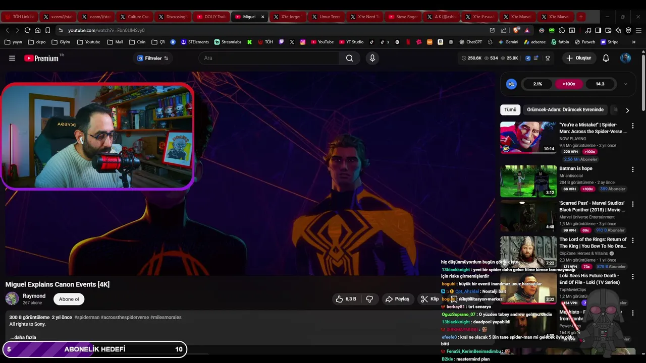Go to browser home page icon
646x363 pixels.
pos(37,30)
